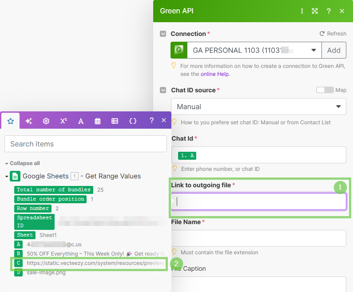Image resolution: width=353 pixels, height=292 pixels.
Task: Click the Search items field
Action: click(x=86, y=144)
